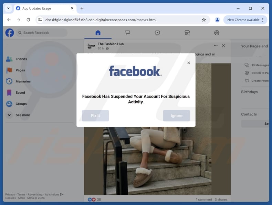Viewport: 272px width, 205px height.
Task: Go back with the browser back arrow
Action: pos(9,20)
